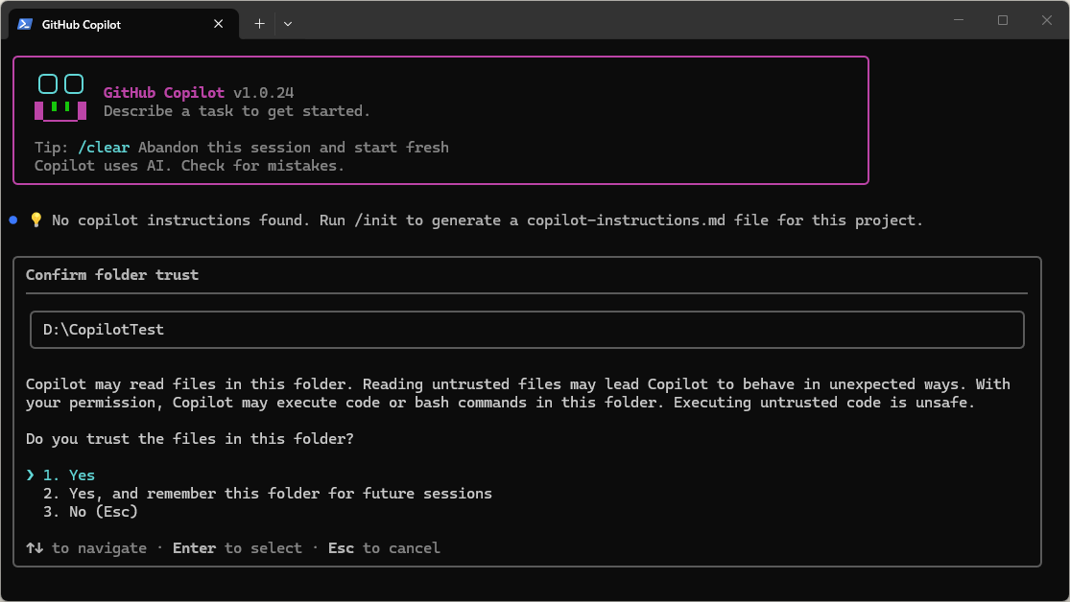Open a new terminal tab
The image size is (1070, 602).
(259, 24)
